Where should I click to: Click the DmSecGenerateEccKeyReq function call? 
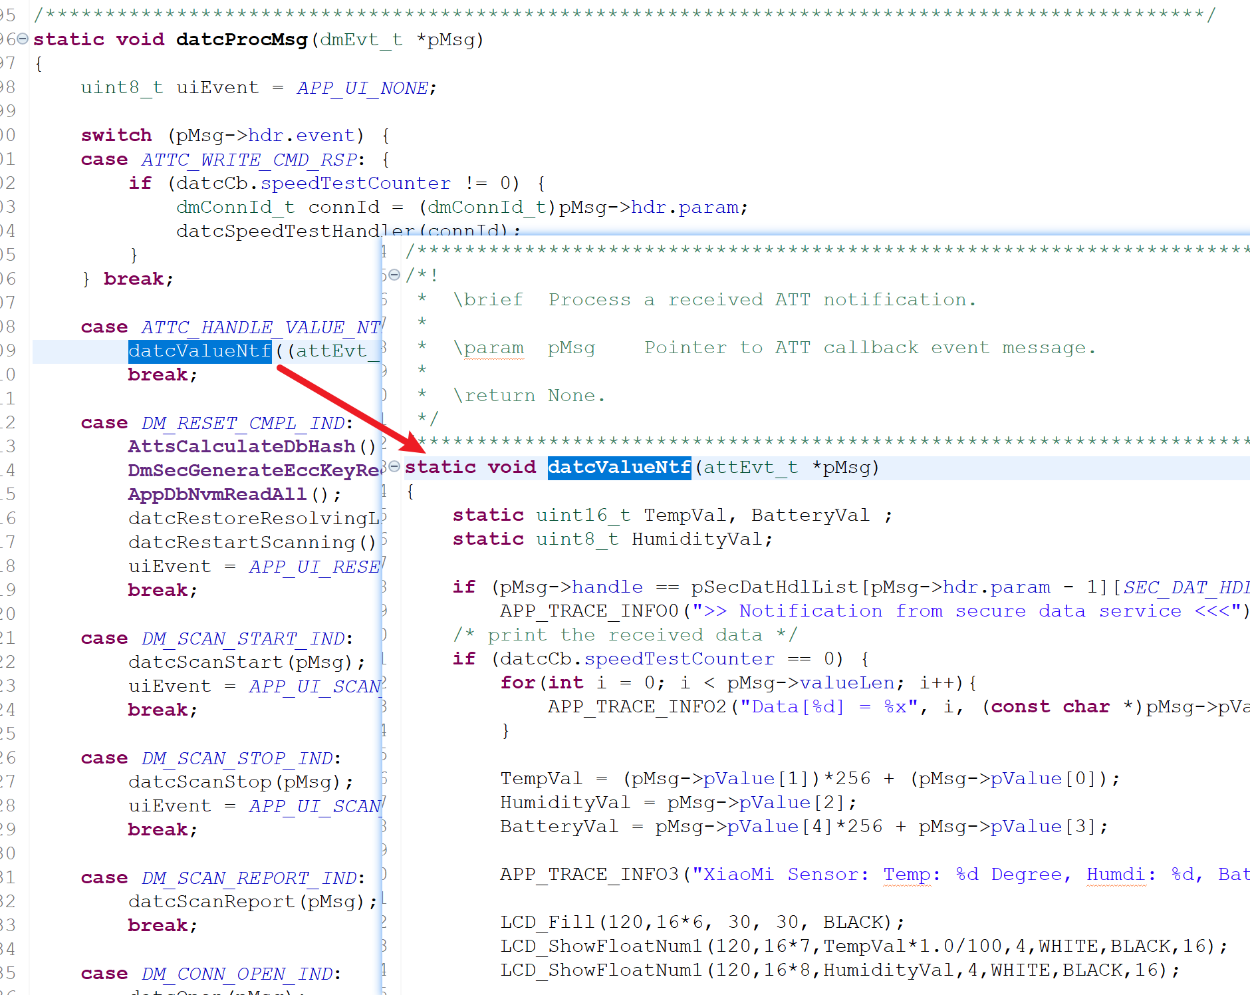click(x=253, y=470)
